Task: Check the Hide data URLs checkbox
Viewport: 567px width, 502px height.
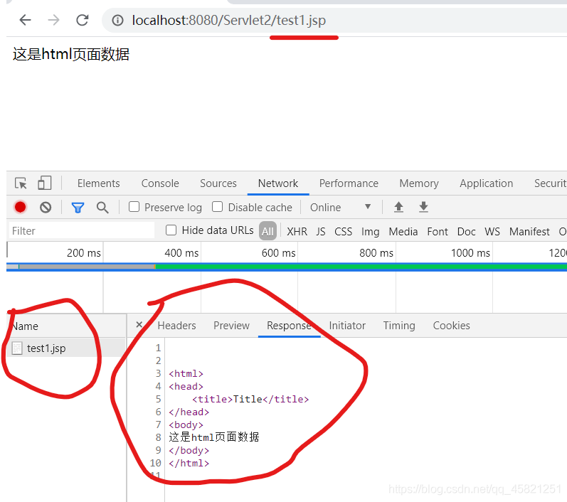Action: coord(171,230)
